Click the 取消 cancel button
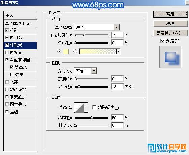This screenshot has height=155, width=189. tap(170, 24)
